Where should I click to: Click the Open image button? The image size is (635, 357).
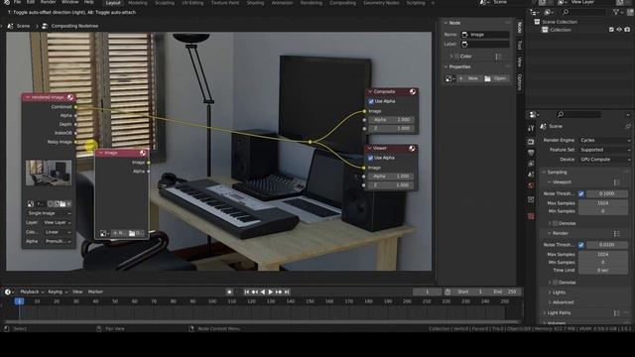pyautogui.click(x=495, y=78)
